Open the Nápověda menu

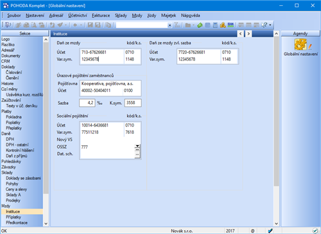(191, 15)
